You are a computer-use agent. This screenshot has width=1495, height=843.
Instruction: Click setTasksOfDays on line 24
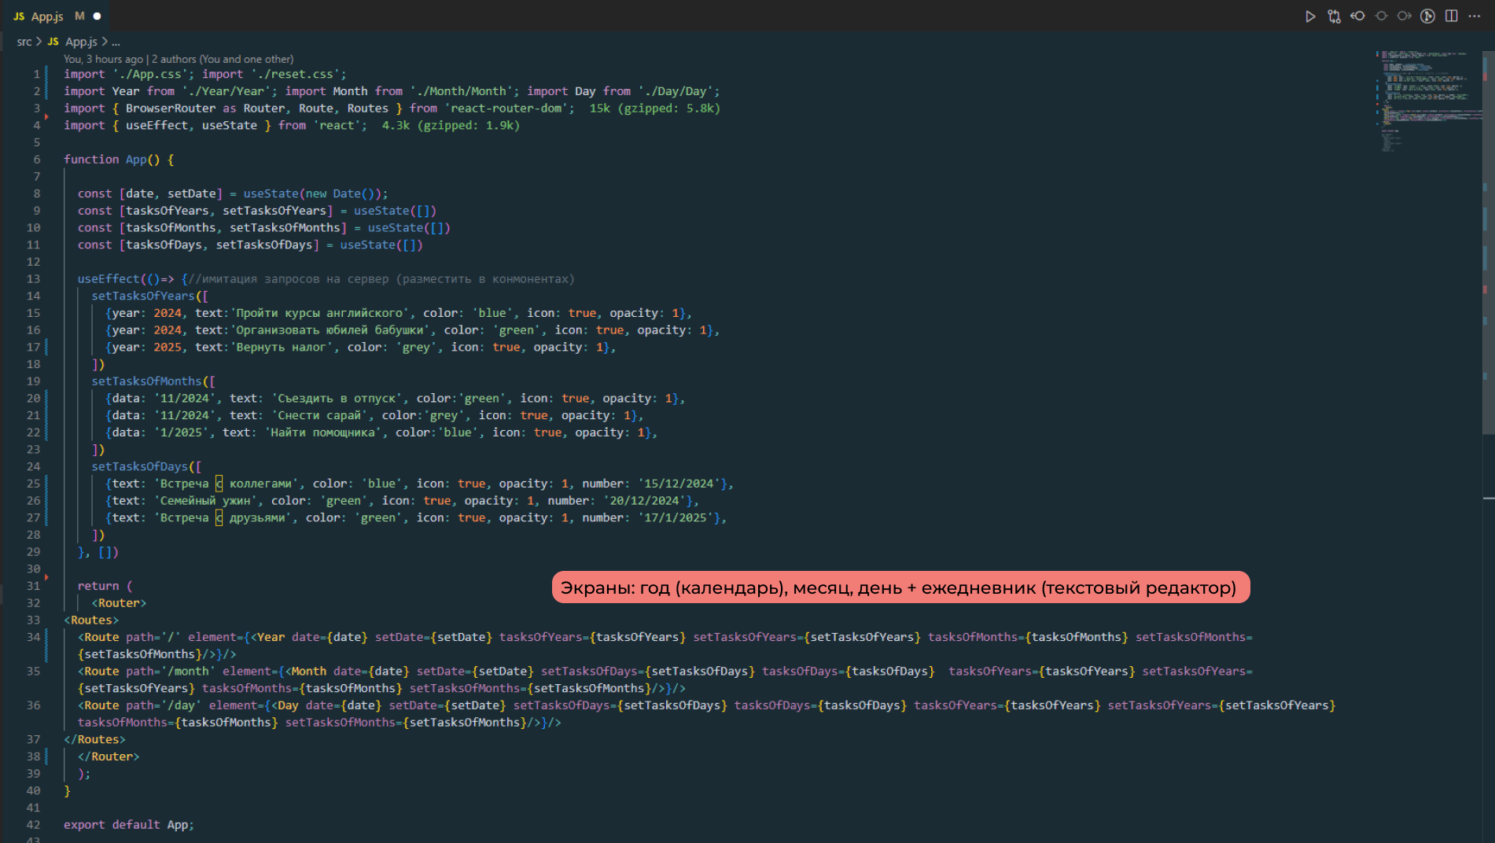[139, 466]
